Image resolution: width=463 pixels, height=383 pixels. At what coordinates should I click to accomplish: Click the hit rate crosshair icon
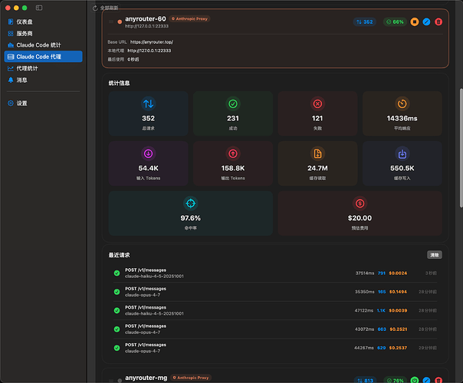(x=190, y=203)
